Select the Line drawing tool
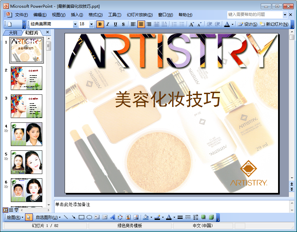 [x=66, y=217]
